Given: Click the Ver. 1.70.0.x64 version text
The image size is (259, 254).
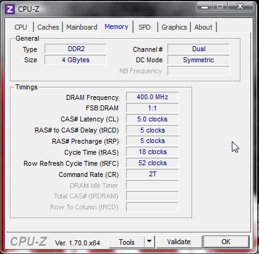Looking at the screenshot, I should (x=77, y=243).
